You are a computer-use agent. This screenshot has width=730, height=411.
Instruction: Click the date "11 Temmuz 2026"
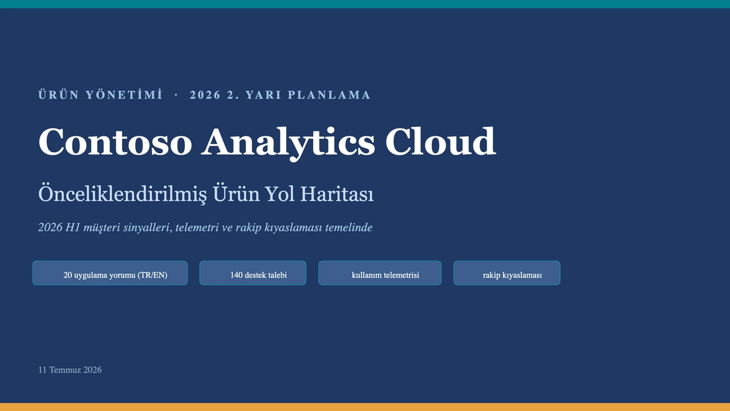coord(70,370)
